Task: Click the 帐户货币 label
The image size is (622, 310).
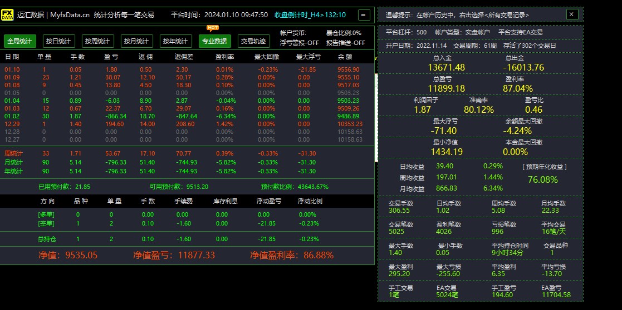Action: (x=293, y=33)
